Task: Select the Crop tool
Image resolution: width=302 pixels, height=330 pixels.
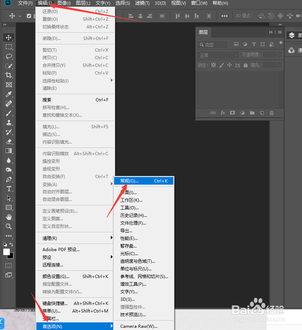Action: pyautogui.click(x=9, y=75)
